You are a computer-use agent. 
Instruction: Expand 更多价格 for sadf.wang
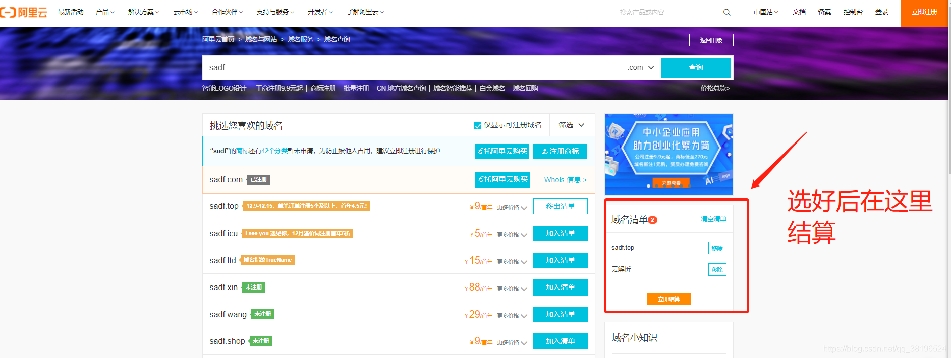512,316
